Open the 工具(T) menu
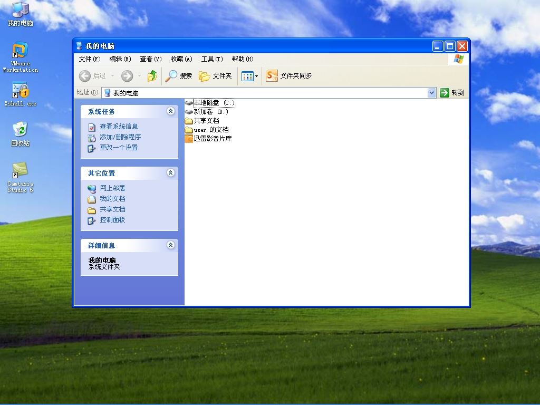 coord(212,59)
